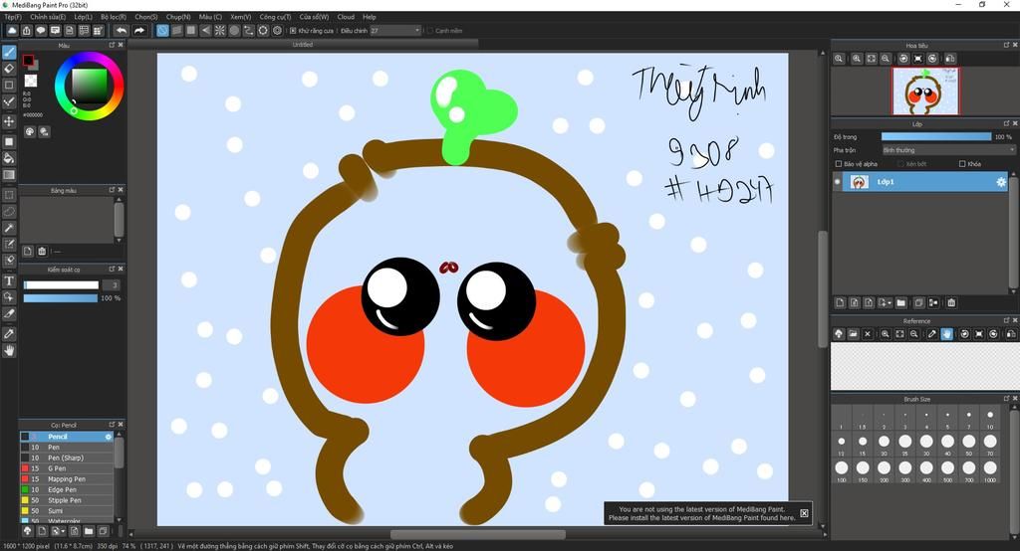This screenshot has width=1020, height=551.
Task: Choose the curve snap guide icon
Action: [248, 31]
